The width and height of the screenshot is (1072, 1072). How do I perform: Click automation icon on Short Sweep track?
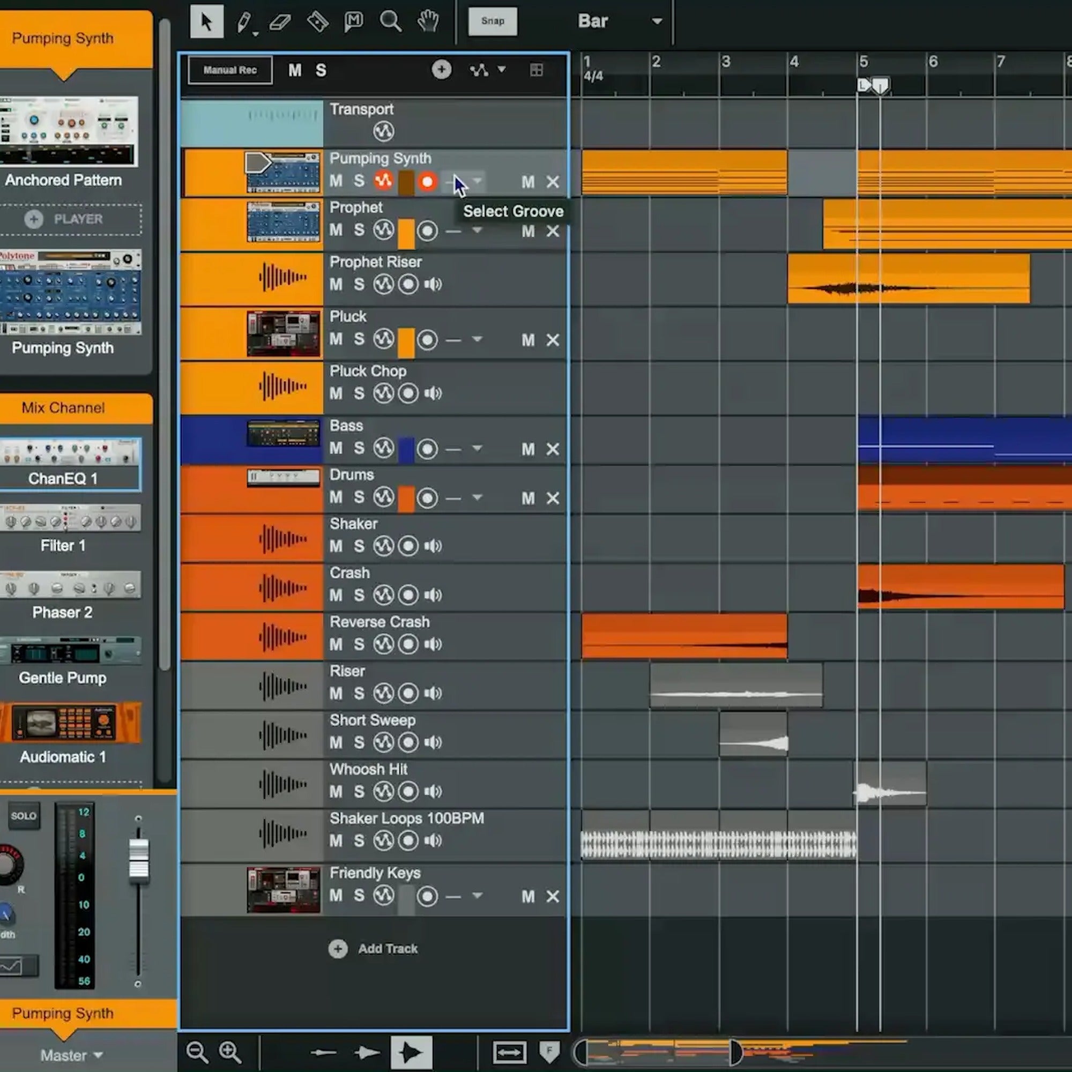[x=383, y=742]
